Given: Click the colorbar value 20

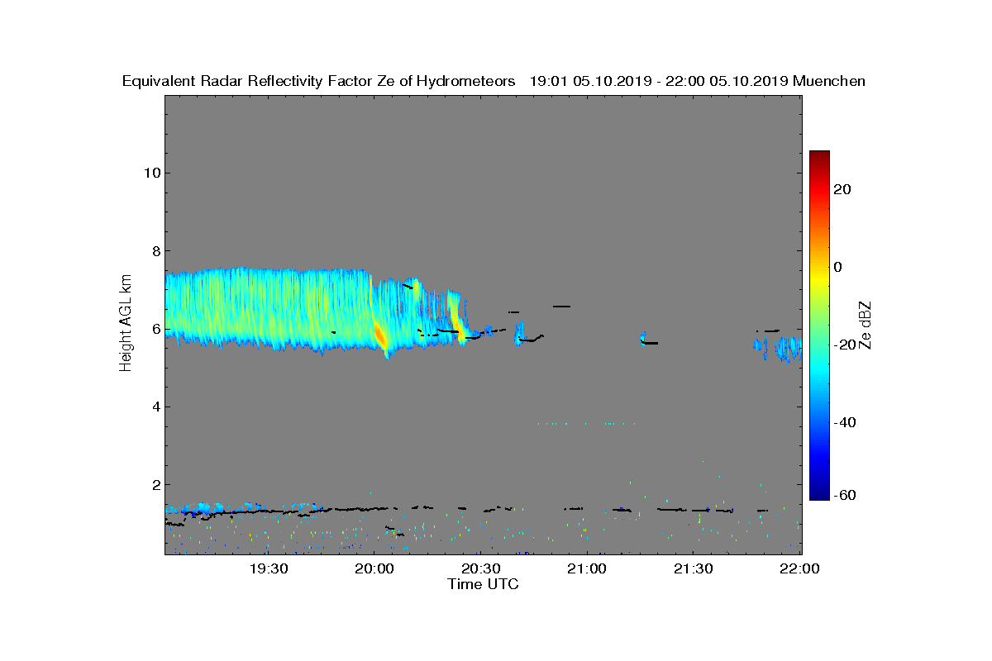Looking at the screenshot, I should pos(843,189).
